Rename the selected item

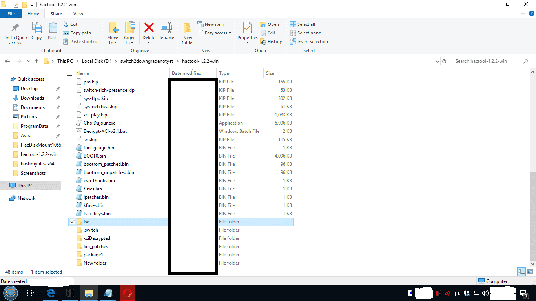[x=166, y=31]
